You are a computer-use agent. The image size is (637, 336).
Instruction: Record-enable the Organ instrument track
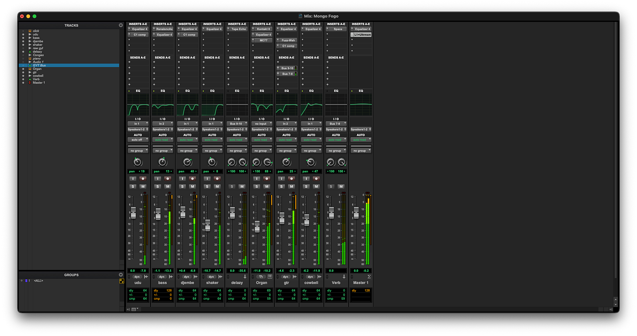266,178
